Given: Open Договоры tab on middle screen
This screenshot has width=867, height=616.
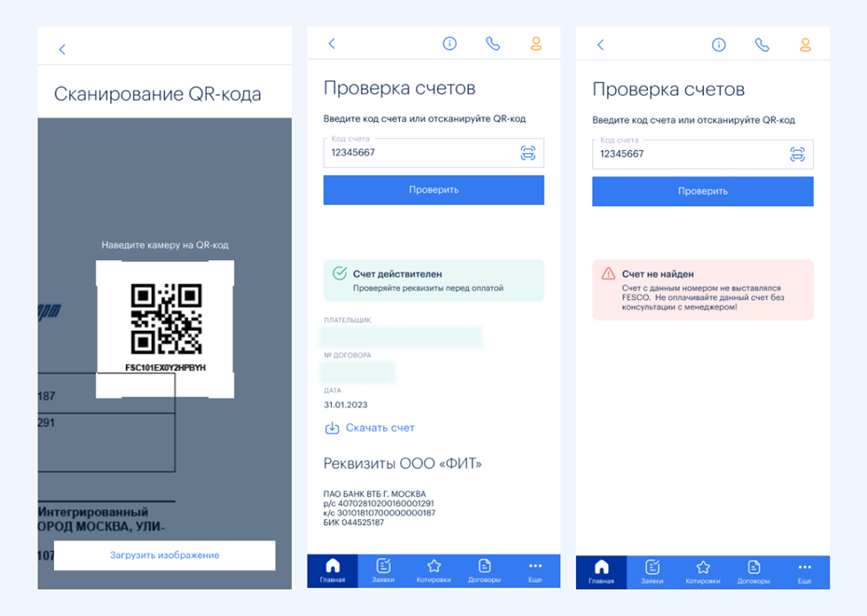Looking at the screenshot, I should point(485,570).
